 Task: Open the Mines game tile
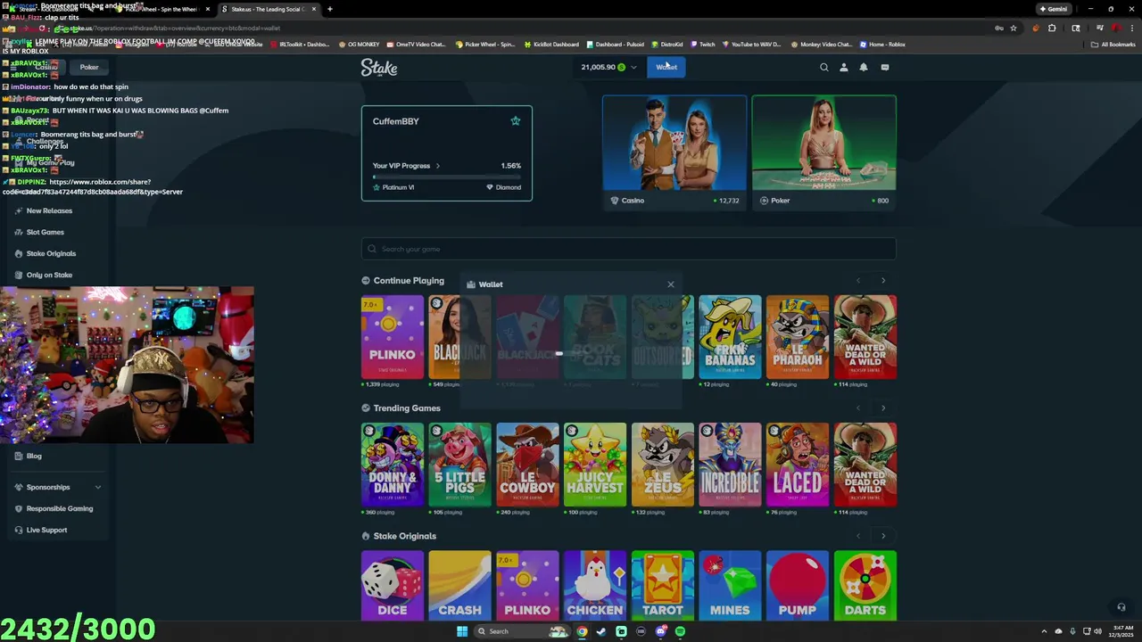point(730,585)
